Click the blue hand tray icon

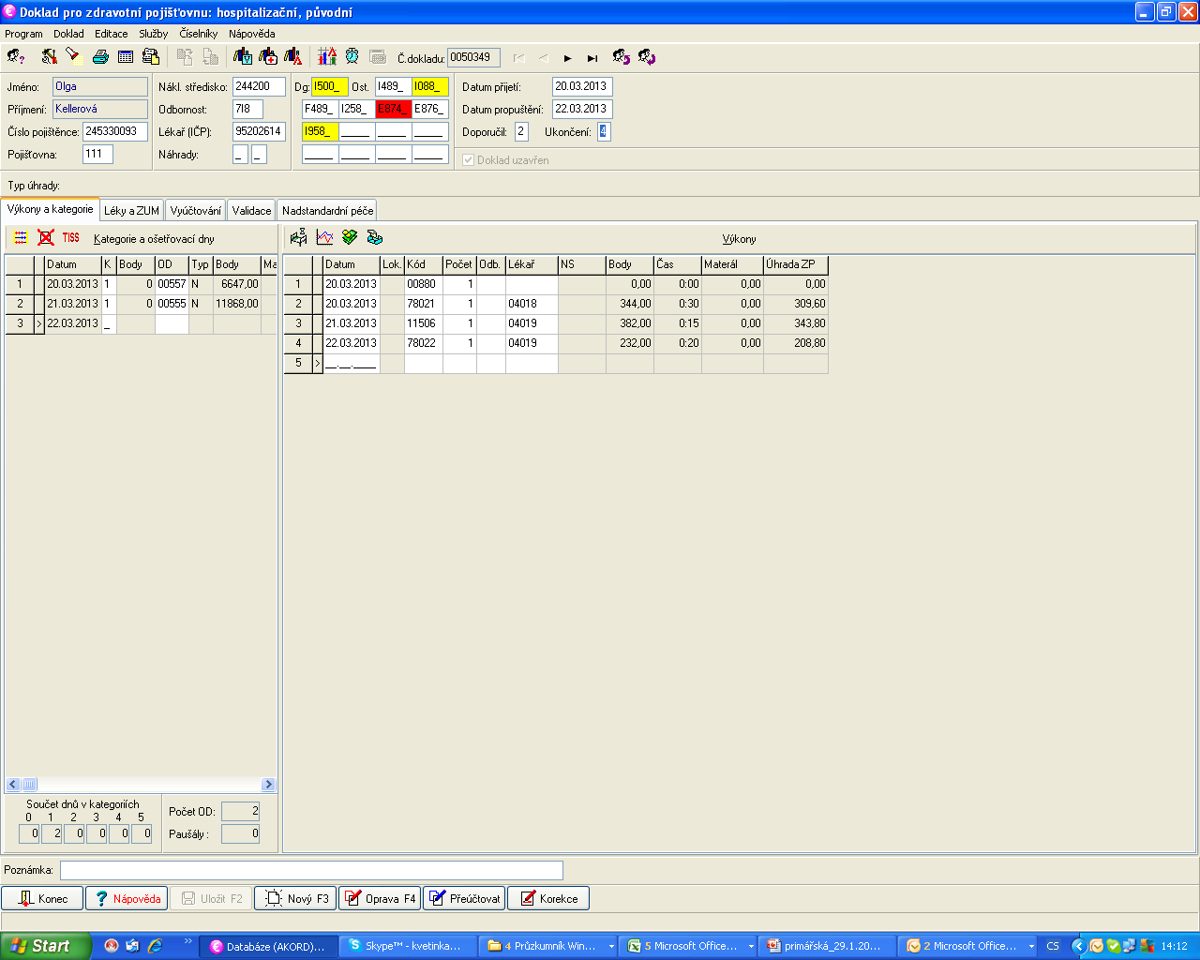[x=375, y=237]
